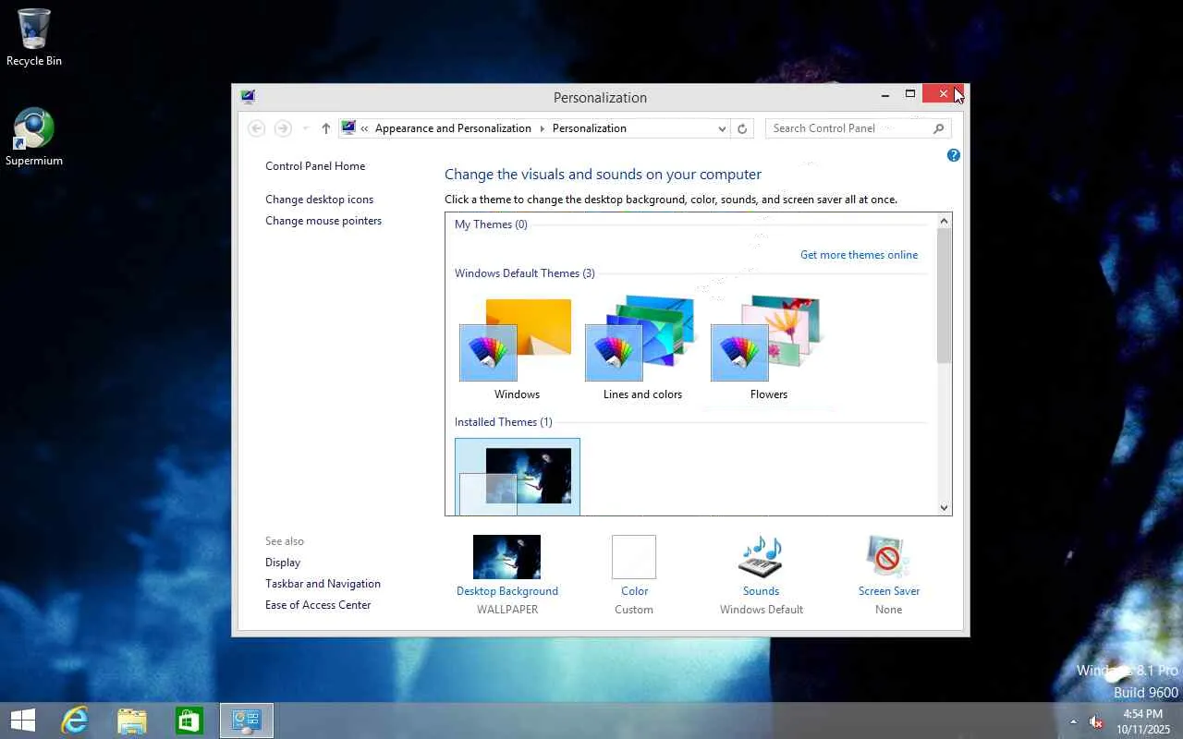Click the muted volume tray icon
Screen dimensions: 1183x739
click(1096, 721)
